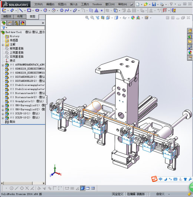Screen dimensions: 193x197
Task: Open the Line tool dropdown arrow
Action: pyautogui.click(x=25, y=10)
